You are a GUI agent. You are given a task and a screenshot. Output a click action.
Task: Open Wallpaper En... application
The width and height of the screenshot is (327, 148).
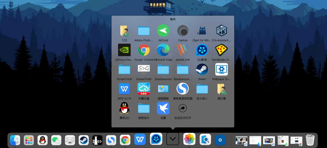[221, 69]
